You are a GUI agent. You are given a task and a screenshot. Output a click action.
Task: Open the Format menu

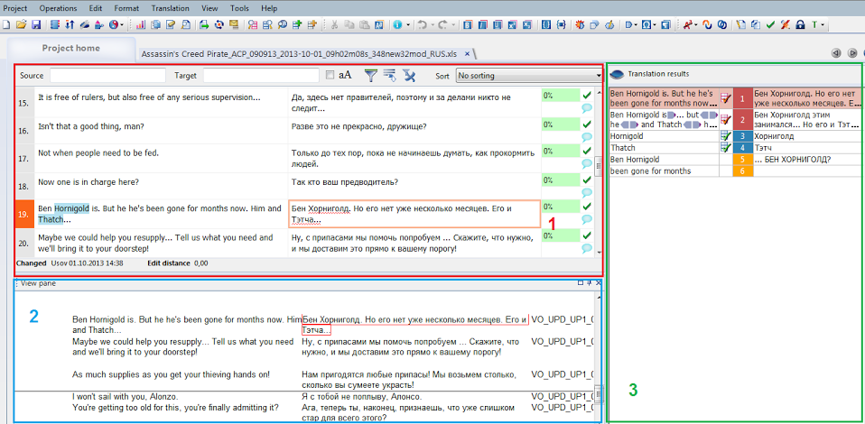pos(127,8)
